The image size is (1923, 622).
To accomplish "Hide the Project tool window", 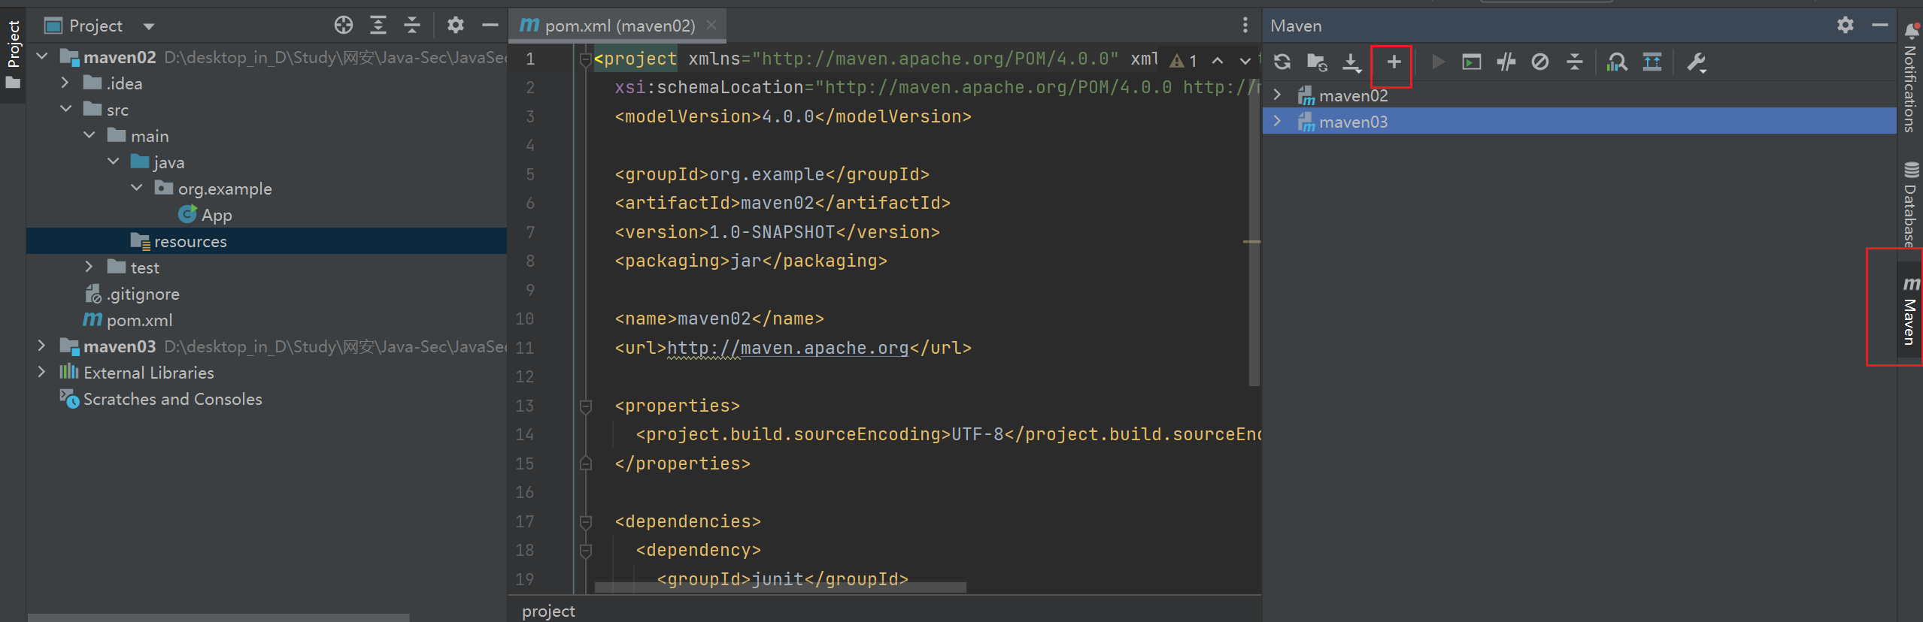I will [x=490, y=25].
